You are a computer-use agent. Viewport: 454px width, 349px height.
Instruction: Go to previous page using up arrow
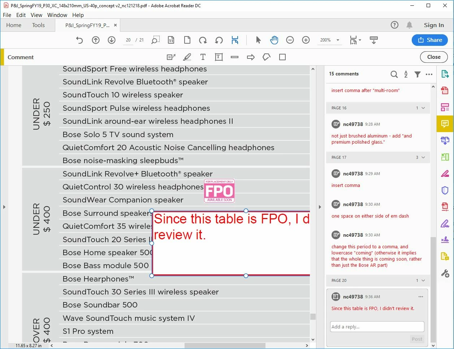click(x=96, y=40)
